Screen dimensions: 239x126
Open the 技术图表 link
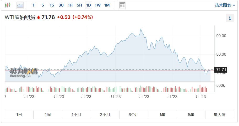tap(225, 5)
